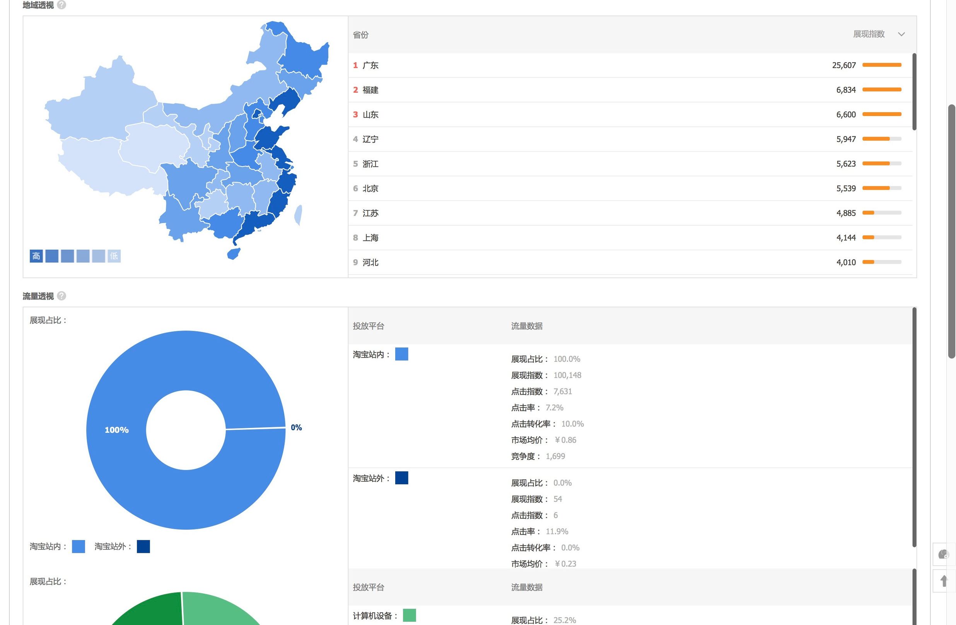The height and width of the screenshot is (625, 956).
Task: Click the 高 block in the map legend
Action: tap(35, 256)
